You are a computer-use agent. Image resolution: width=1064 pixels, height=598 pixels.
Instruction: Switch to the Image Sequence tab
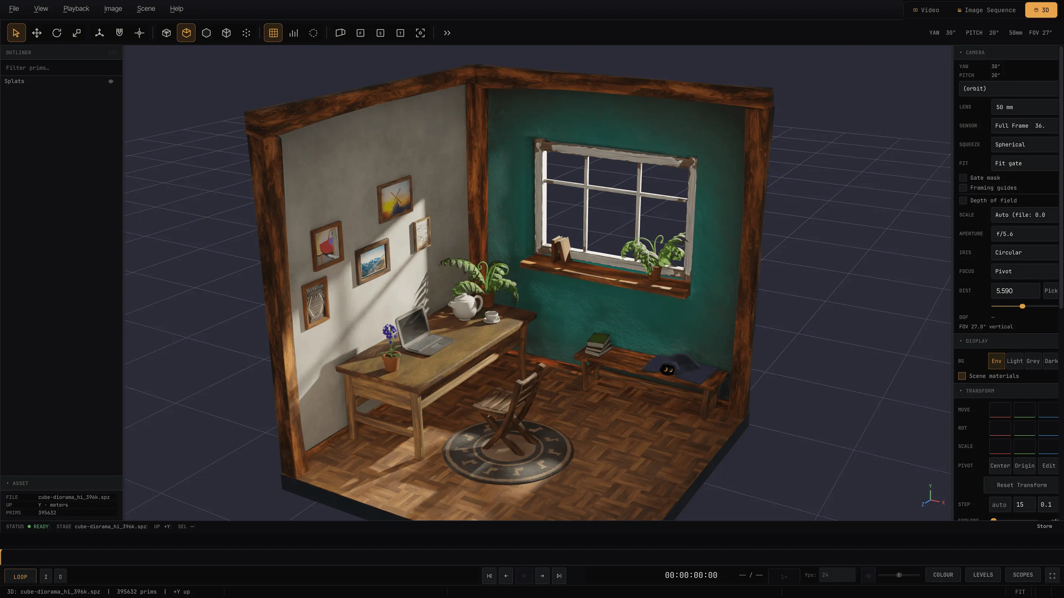click(x=986, y=10)
